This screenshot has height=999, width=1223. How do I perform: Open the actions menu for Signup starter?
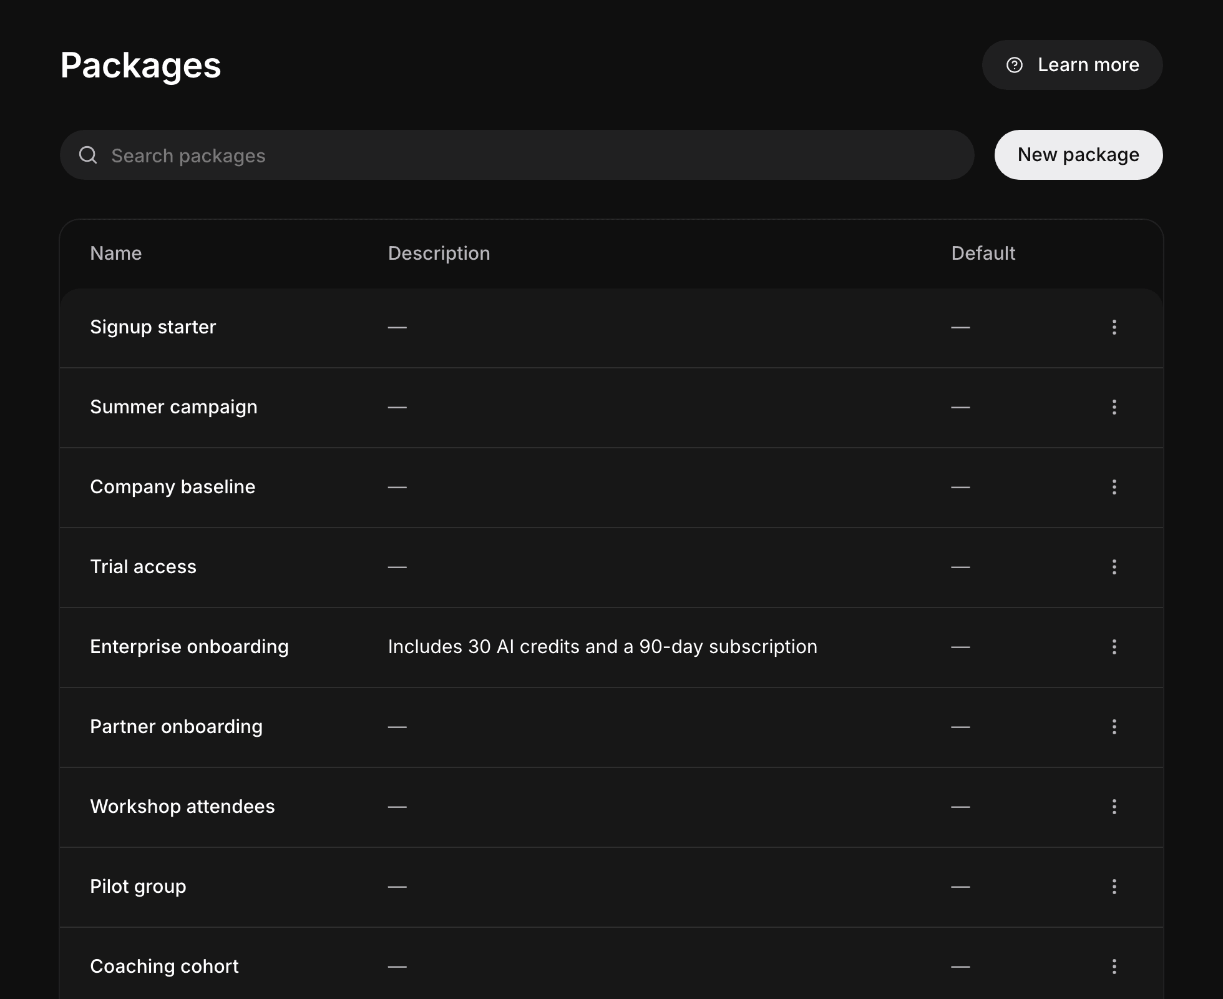pyautogui.click(x=1114, y=327)
